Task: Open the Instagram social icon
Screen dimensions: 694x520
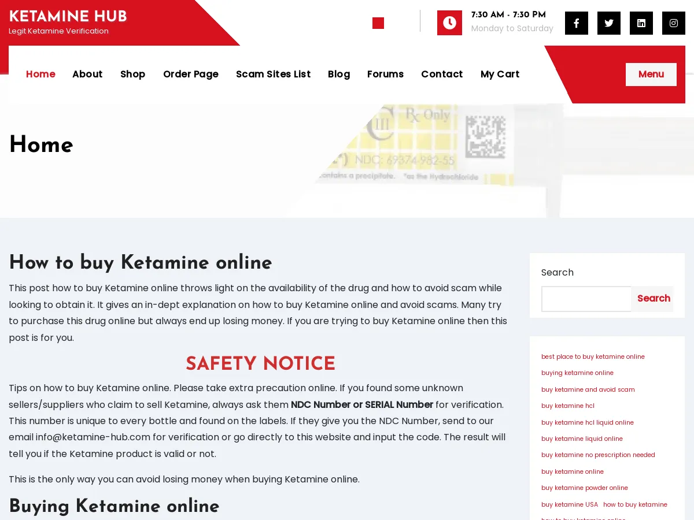Action: point(673,23)
